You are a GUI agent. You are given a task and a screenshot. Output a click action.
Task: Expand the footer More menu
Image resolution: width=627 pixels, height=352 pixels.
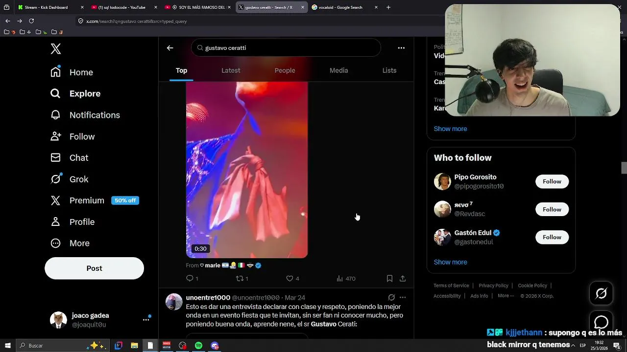click(x=506, y=296)
